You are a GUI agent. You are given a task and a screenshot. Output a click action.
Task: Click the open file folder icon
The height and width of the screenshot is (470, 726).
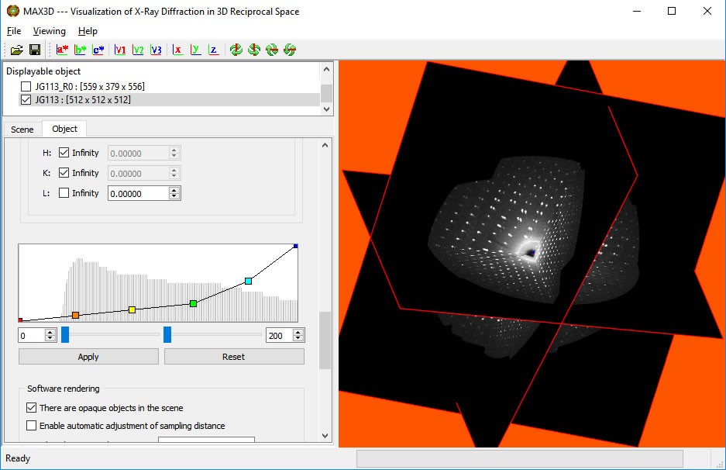[x=16, y=50]
